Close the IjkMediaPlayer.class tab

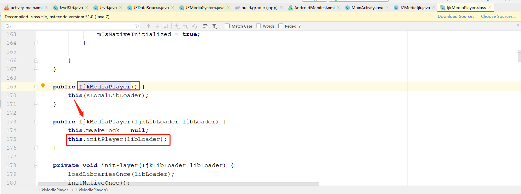[490, 7]
